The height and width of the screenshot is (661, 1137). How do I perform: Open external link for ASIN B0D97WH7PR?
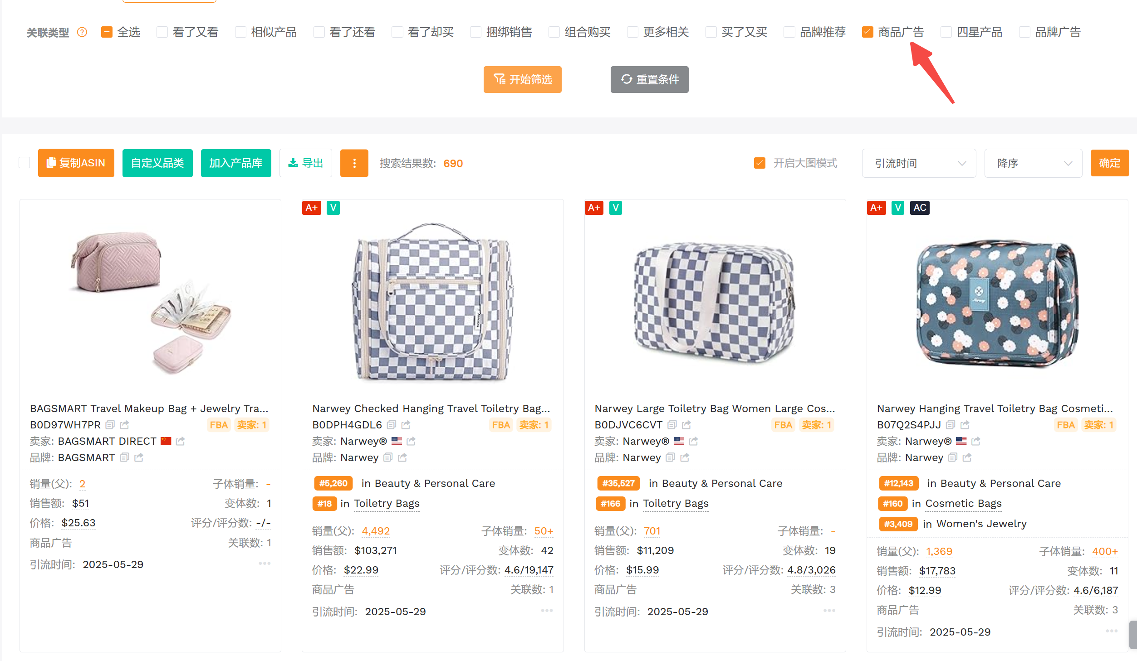tap(125, 425)
